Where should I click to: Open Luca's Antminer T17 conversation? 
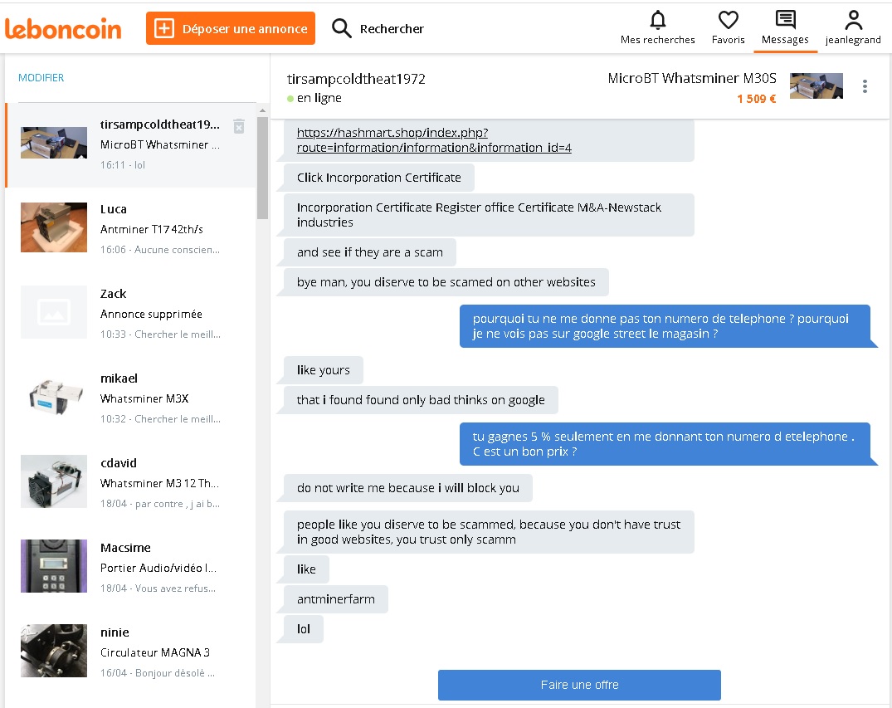point(131,229)
